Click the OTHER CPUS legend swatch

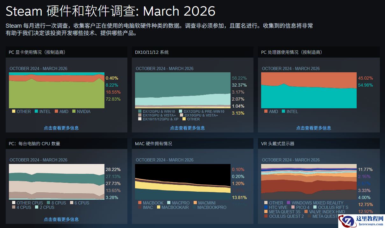[x=13, y=203]
